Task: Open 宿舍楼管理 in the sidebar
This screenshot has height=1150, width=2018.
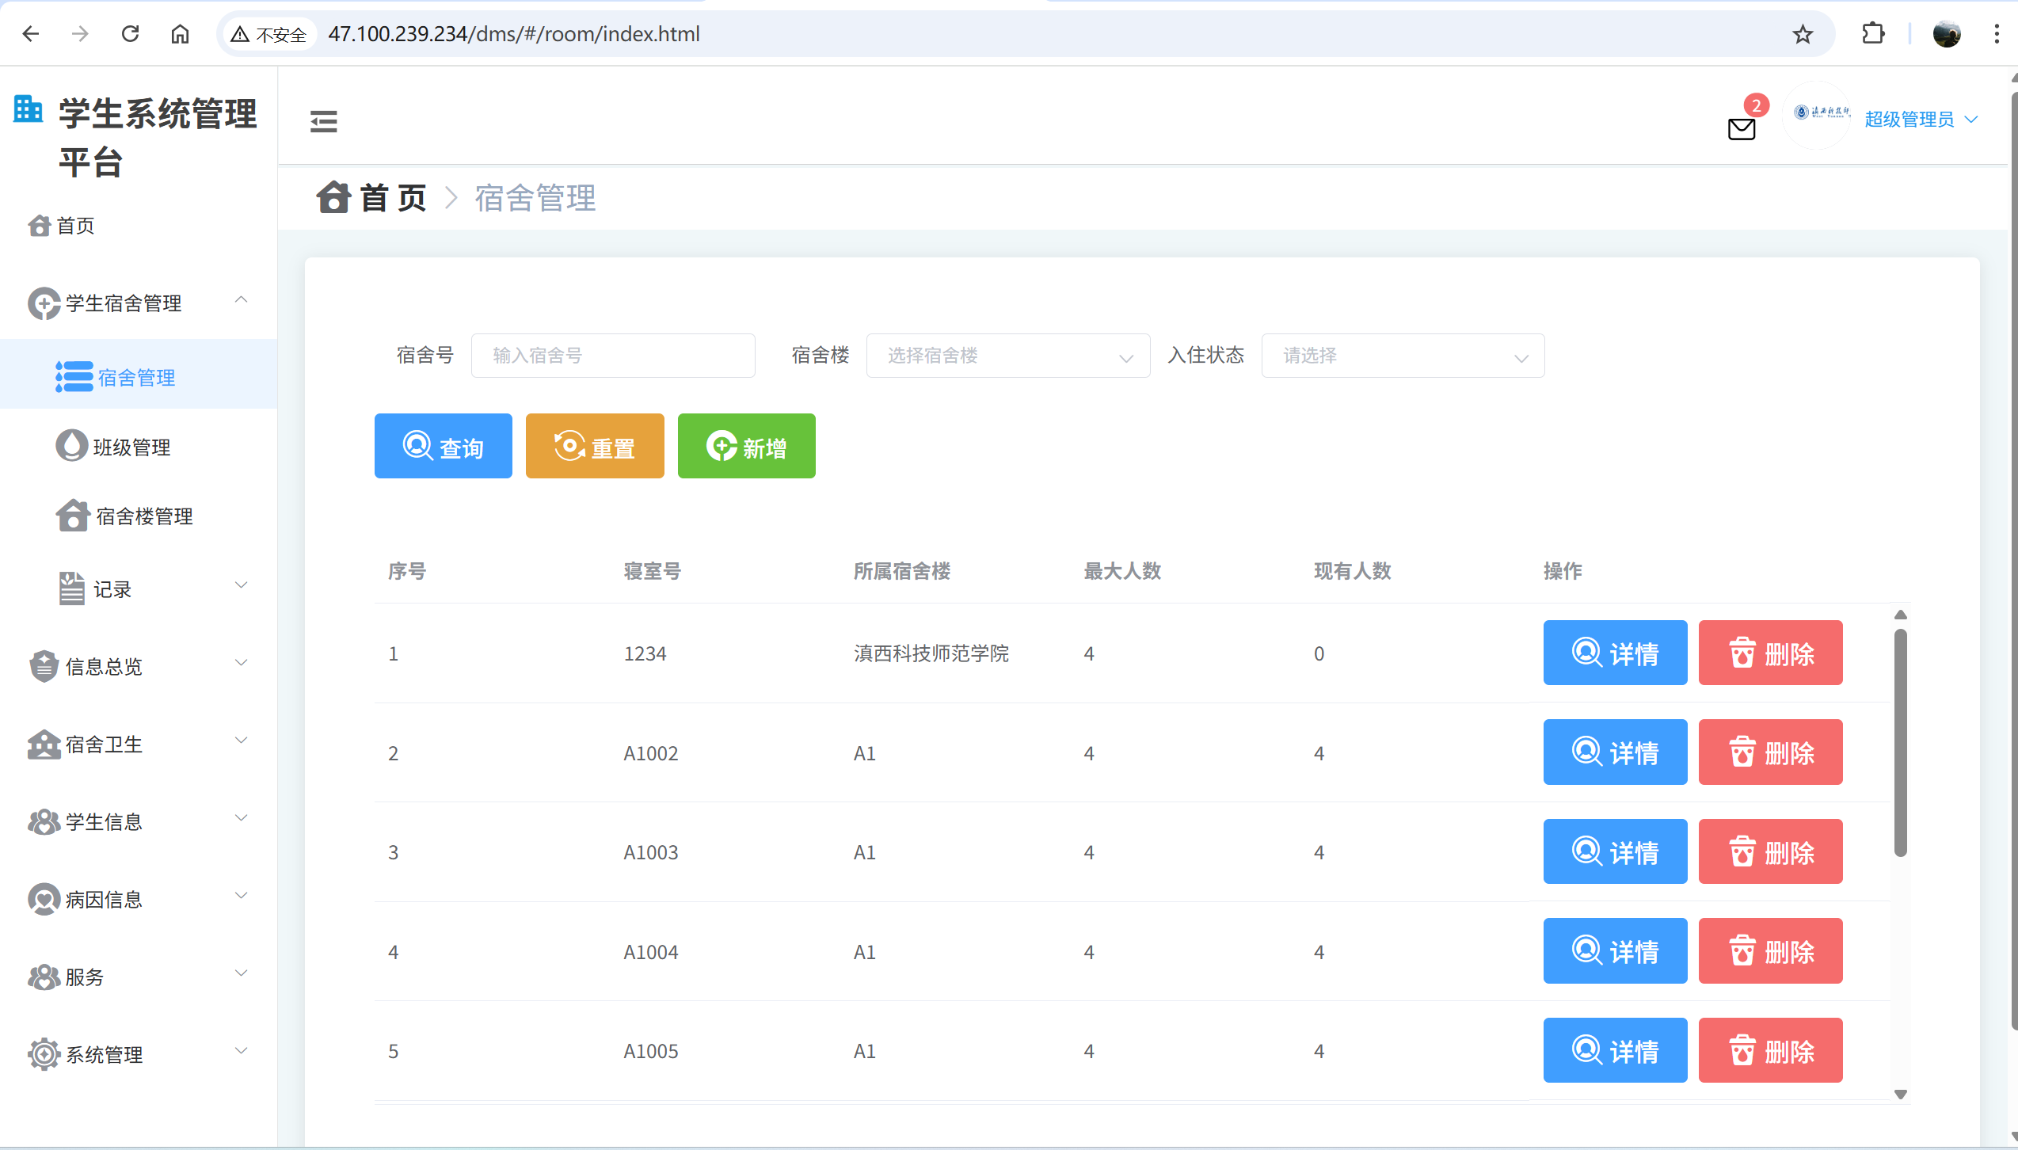Action: pyautogui.click(x=144, y=516)
